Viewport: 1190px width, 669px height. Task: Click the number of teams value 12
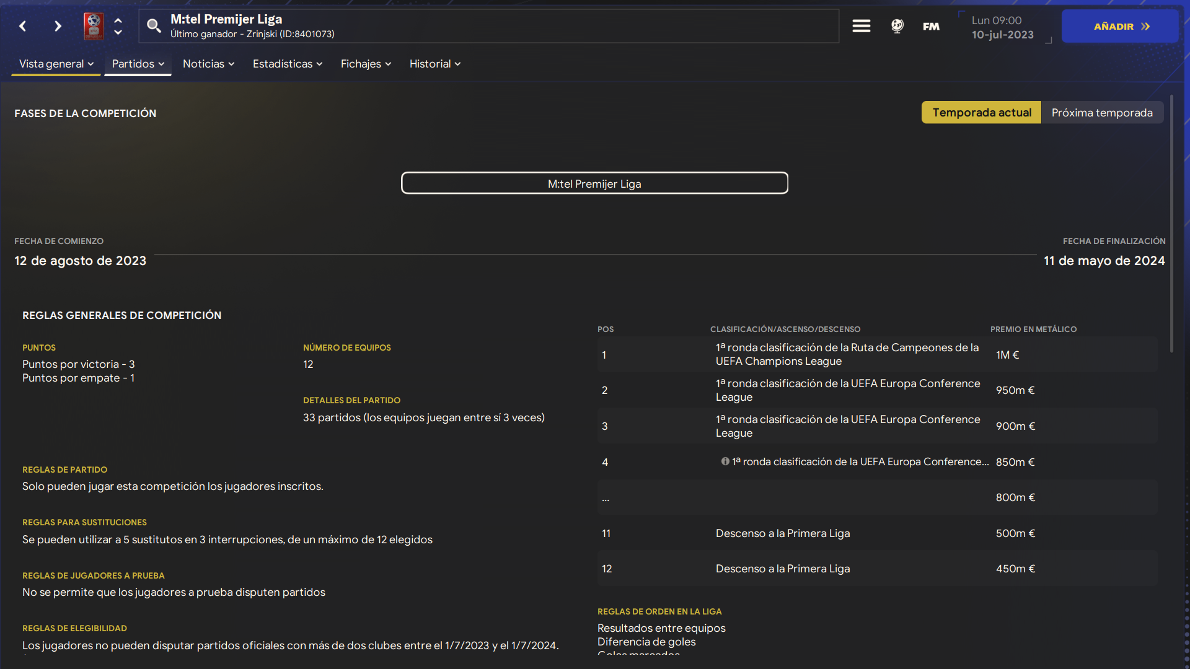click(x=308, y=364)
